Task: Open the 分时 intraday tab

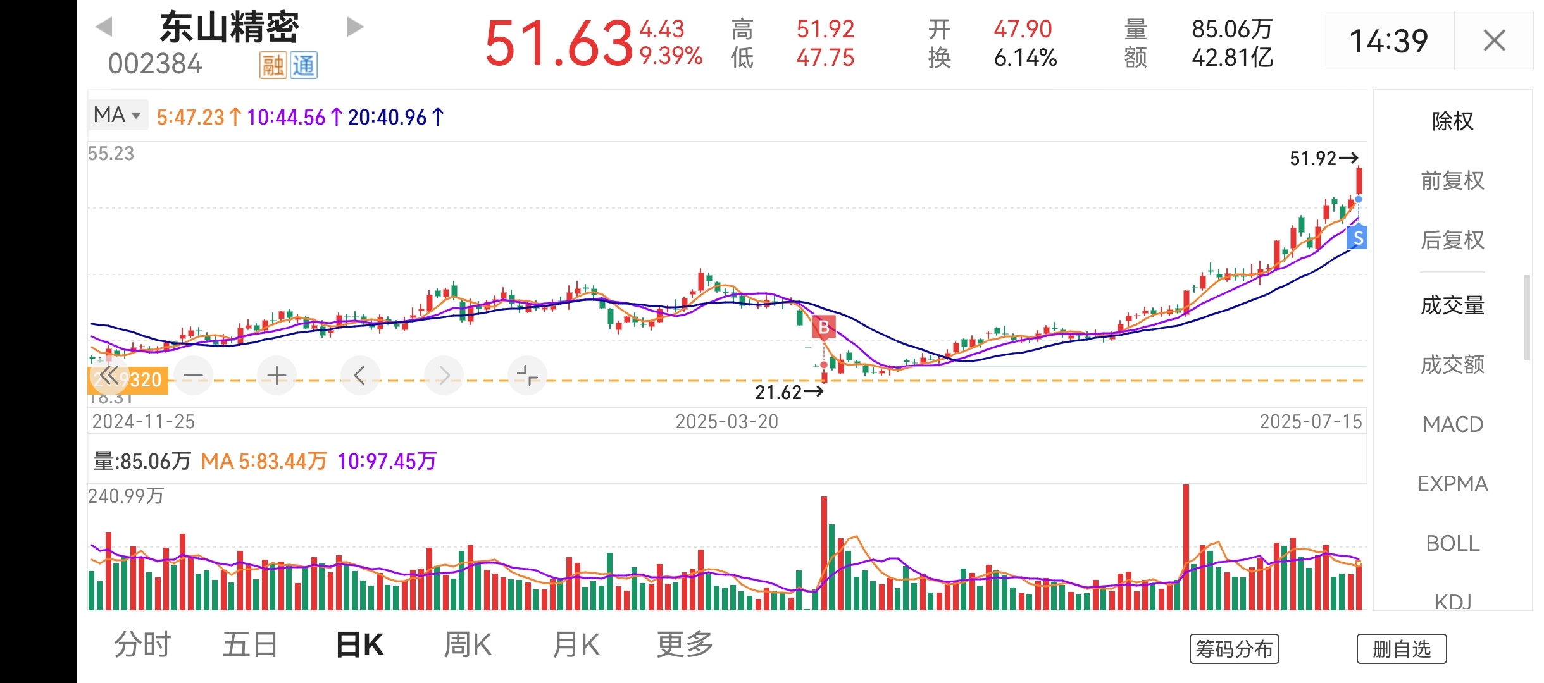Action: 142,645
